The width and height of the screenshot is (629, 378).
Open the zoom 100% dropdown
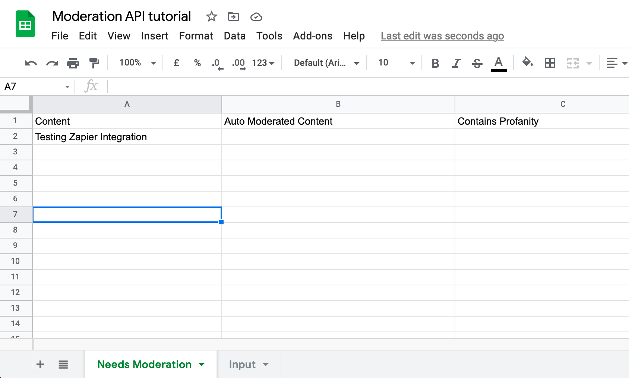coord(138,63)
